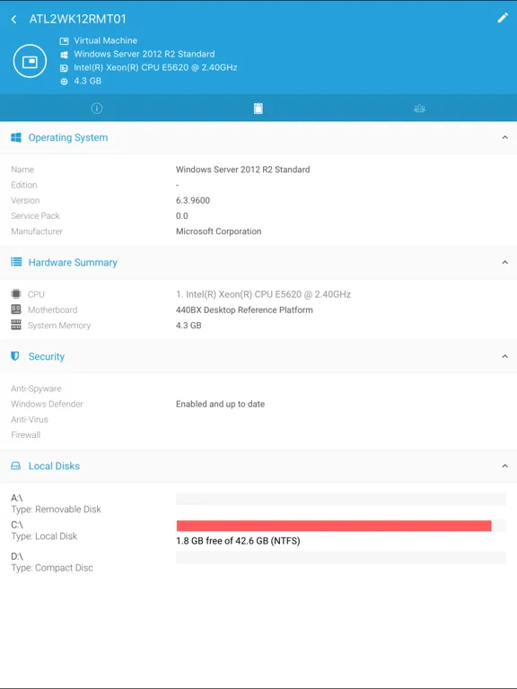Click the Local Disks heading text

54,466
